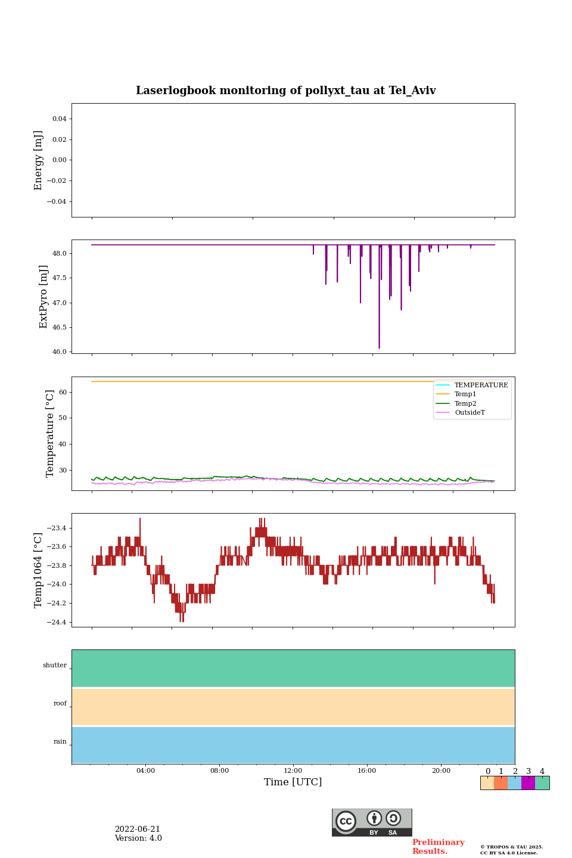Select the teal-green swatch labeled 4
This screenshot has width=572, height=858.
(542, 783)
